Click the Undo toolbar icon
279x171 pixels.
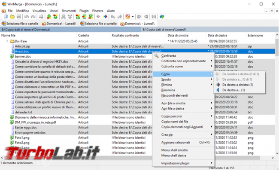[x=27, y=17]
